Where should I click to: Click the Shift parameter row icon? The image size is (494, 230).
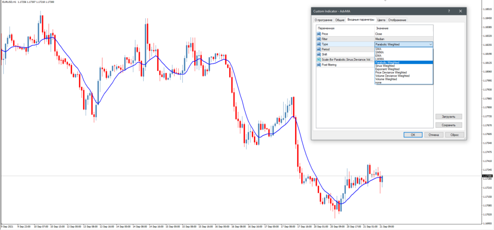click(x=318, y=54)
